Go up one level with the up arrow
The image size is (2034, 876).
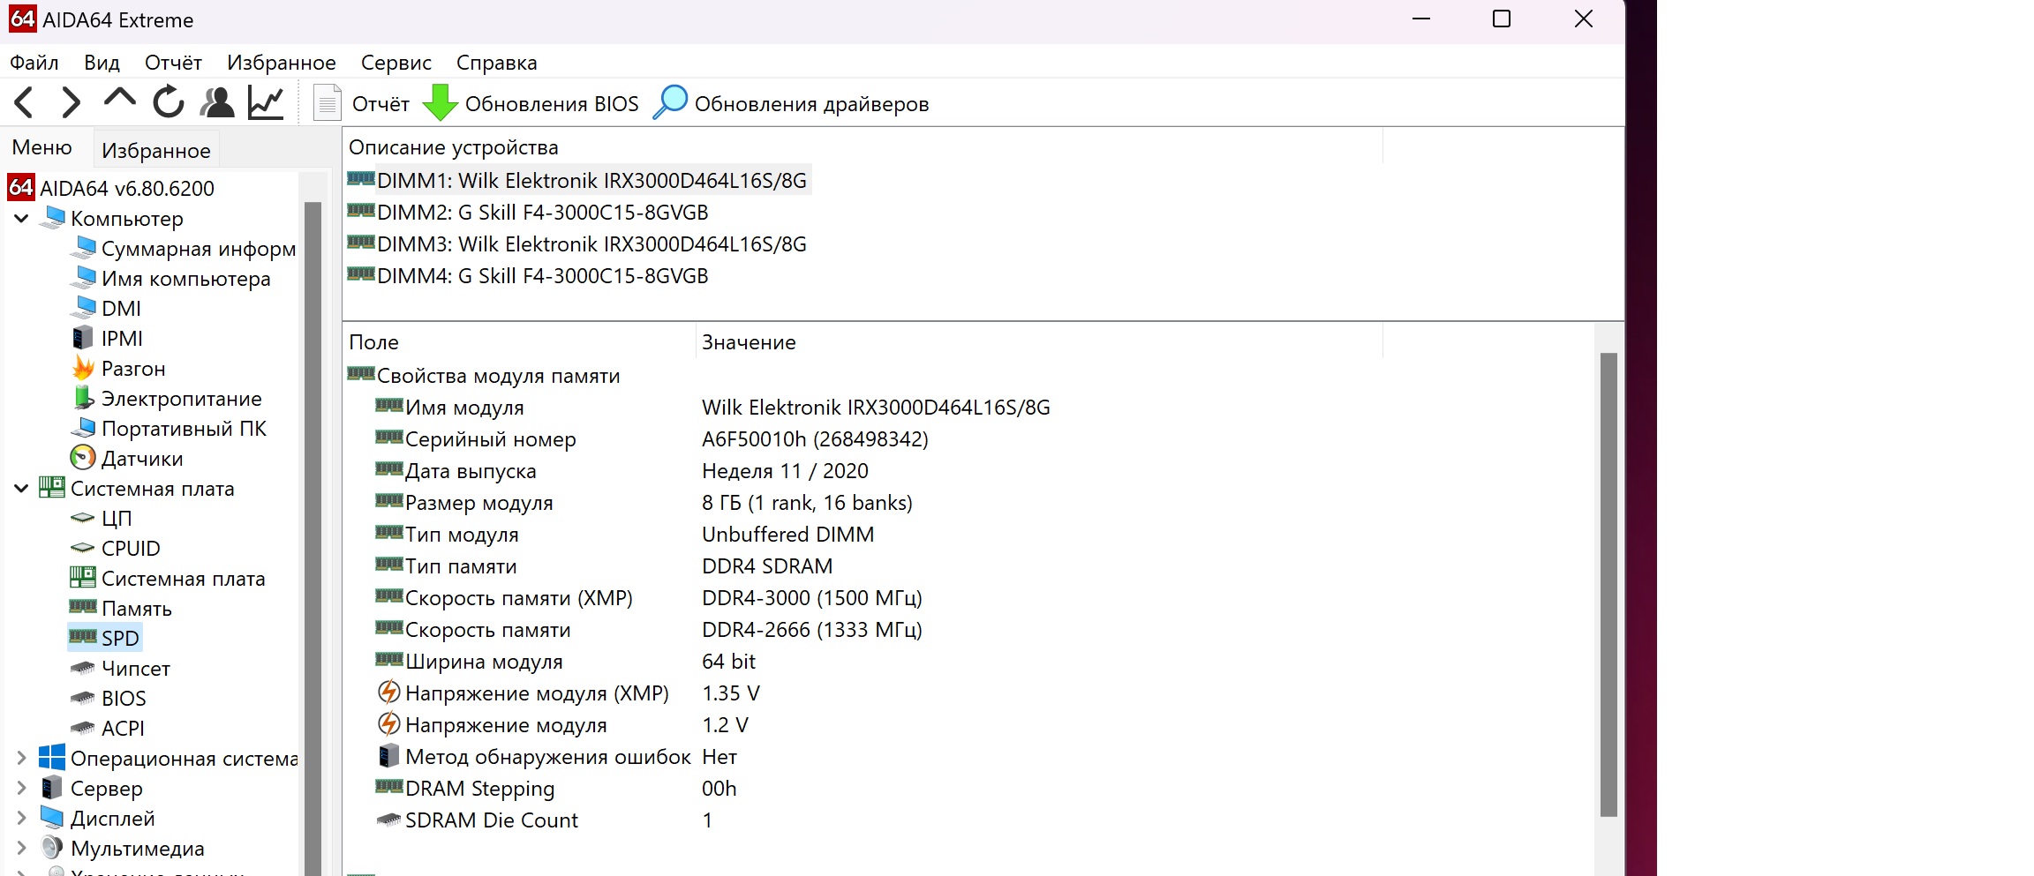tap(119, 99)
